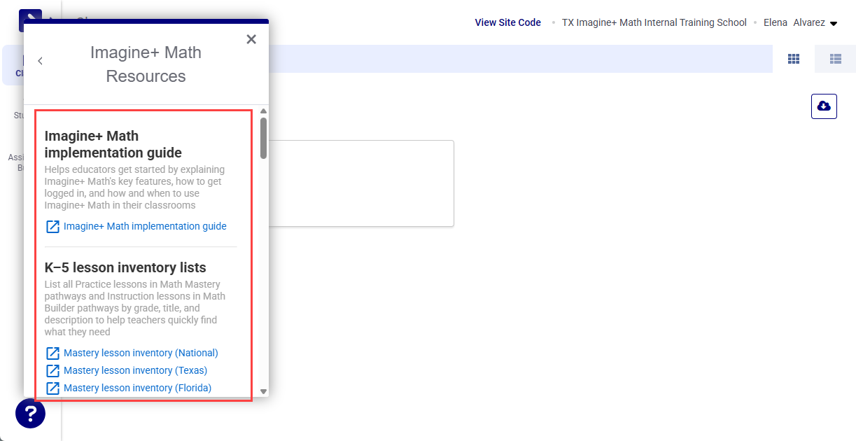The width and height of the screenshot is (856, 441).
Task: Click the scroll-down arrow in resources panel
Action: tap(263, 391)
